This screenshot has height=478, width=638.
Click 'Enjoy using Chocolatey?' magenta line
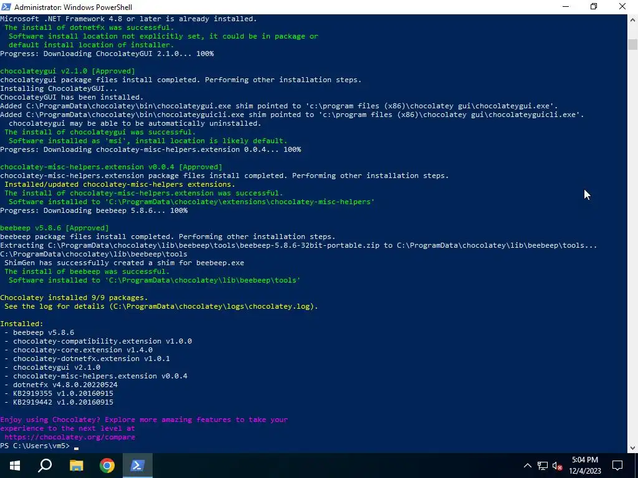[144, 419]
